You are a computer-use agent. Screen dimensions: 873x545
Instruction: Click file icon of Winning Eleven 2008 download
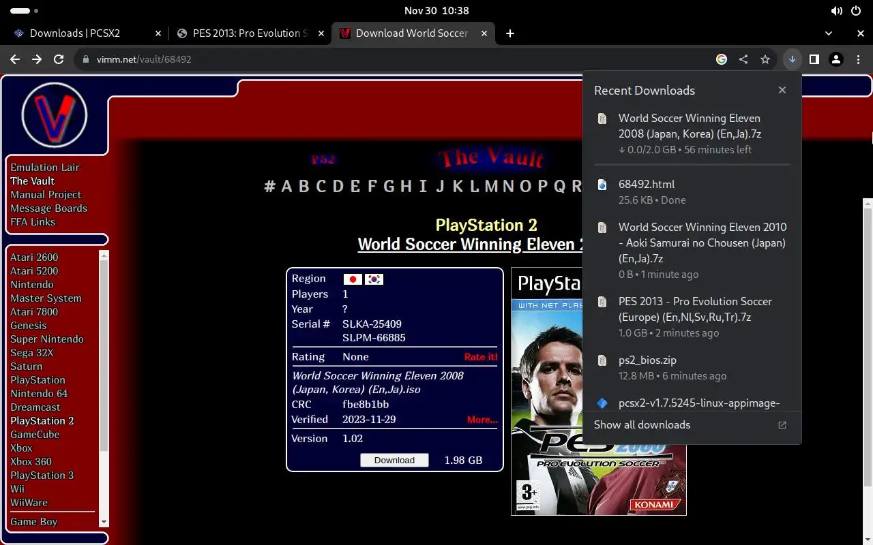(602, 119)
